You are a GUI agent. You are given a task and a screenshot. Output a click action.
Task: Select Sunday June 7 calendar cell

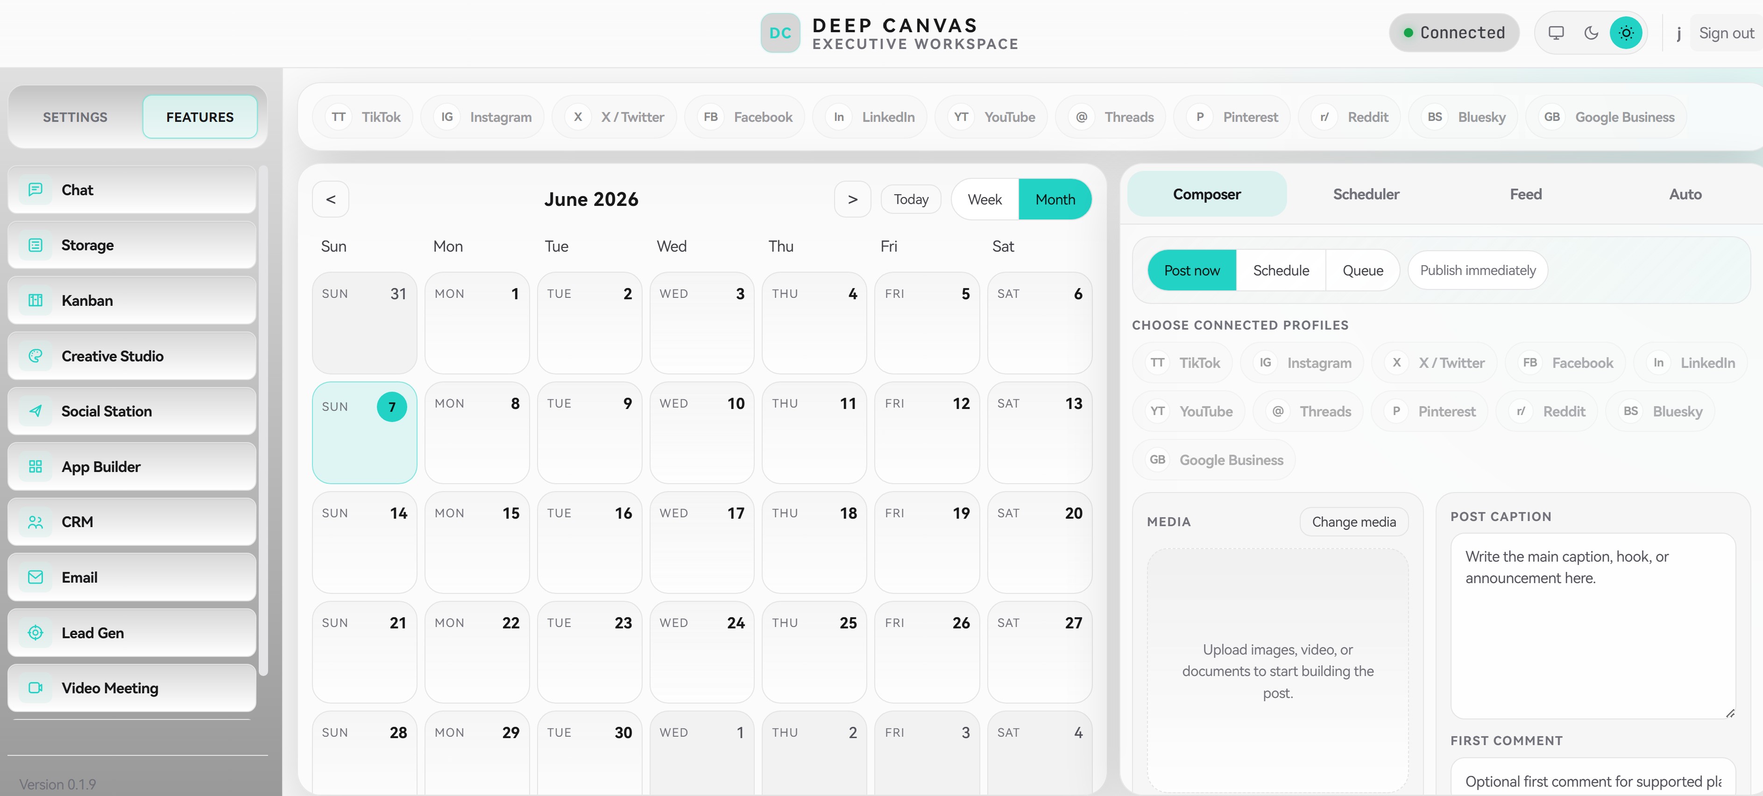pos(365,433)
